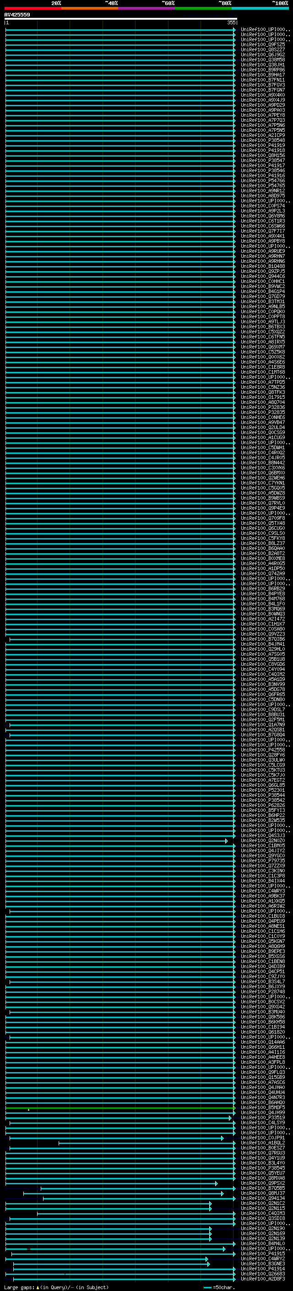The width and height of the screenshot is (293, 1291).
Task: Select the UniRef100_Q8S2Z7 hit label
Action: [263, 49]
